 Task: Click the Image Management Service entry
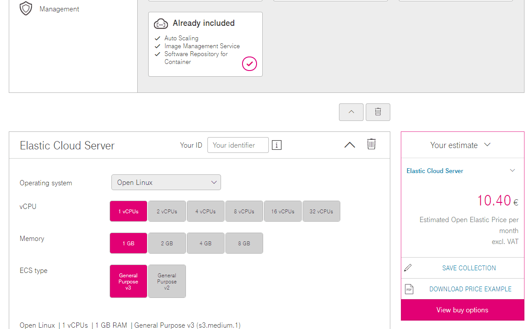point(202,46)
